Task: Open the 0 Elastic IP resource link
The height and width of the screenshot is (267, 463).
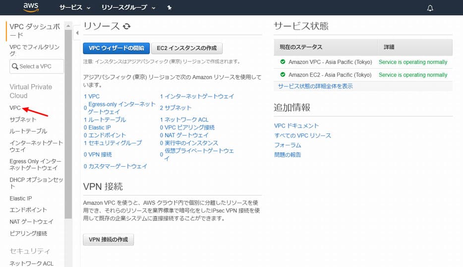Action: pyautogui.click(x=97, y=128)
